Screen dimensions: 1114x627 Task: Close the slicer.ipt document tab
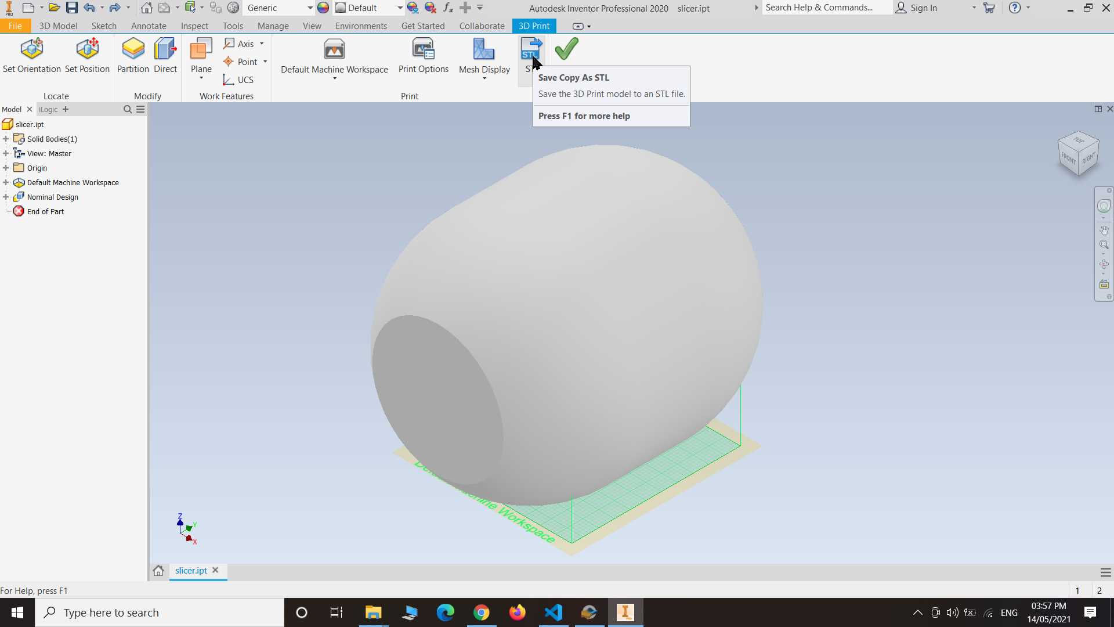(x=215, y=570)
